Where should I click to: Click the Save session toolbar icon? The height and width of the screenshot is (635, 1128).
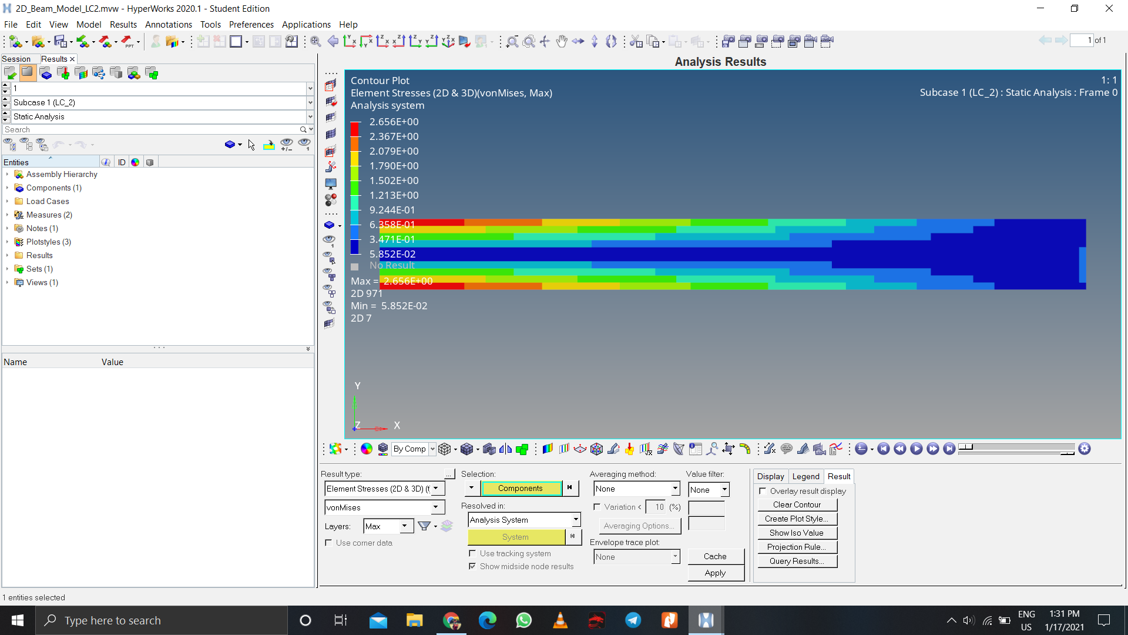click(x=60, y=41)
